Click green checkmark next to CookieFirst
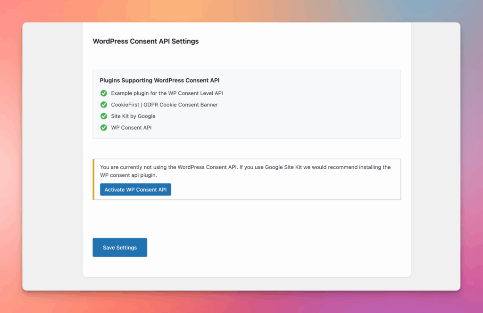Image resolution: width=483 pixels, height=313 pixels. click(104, 105)
